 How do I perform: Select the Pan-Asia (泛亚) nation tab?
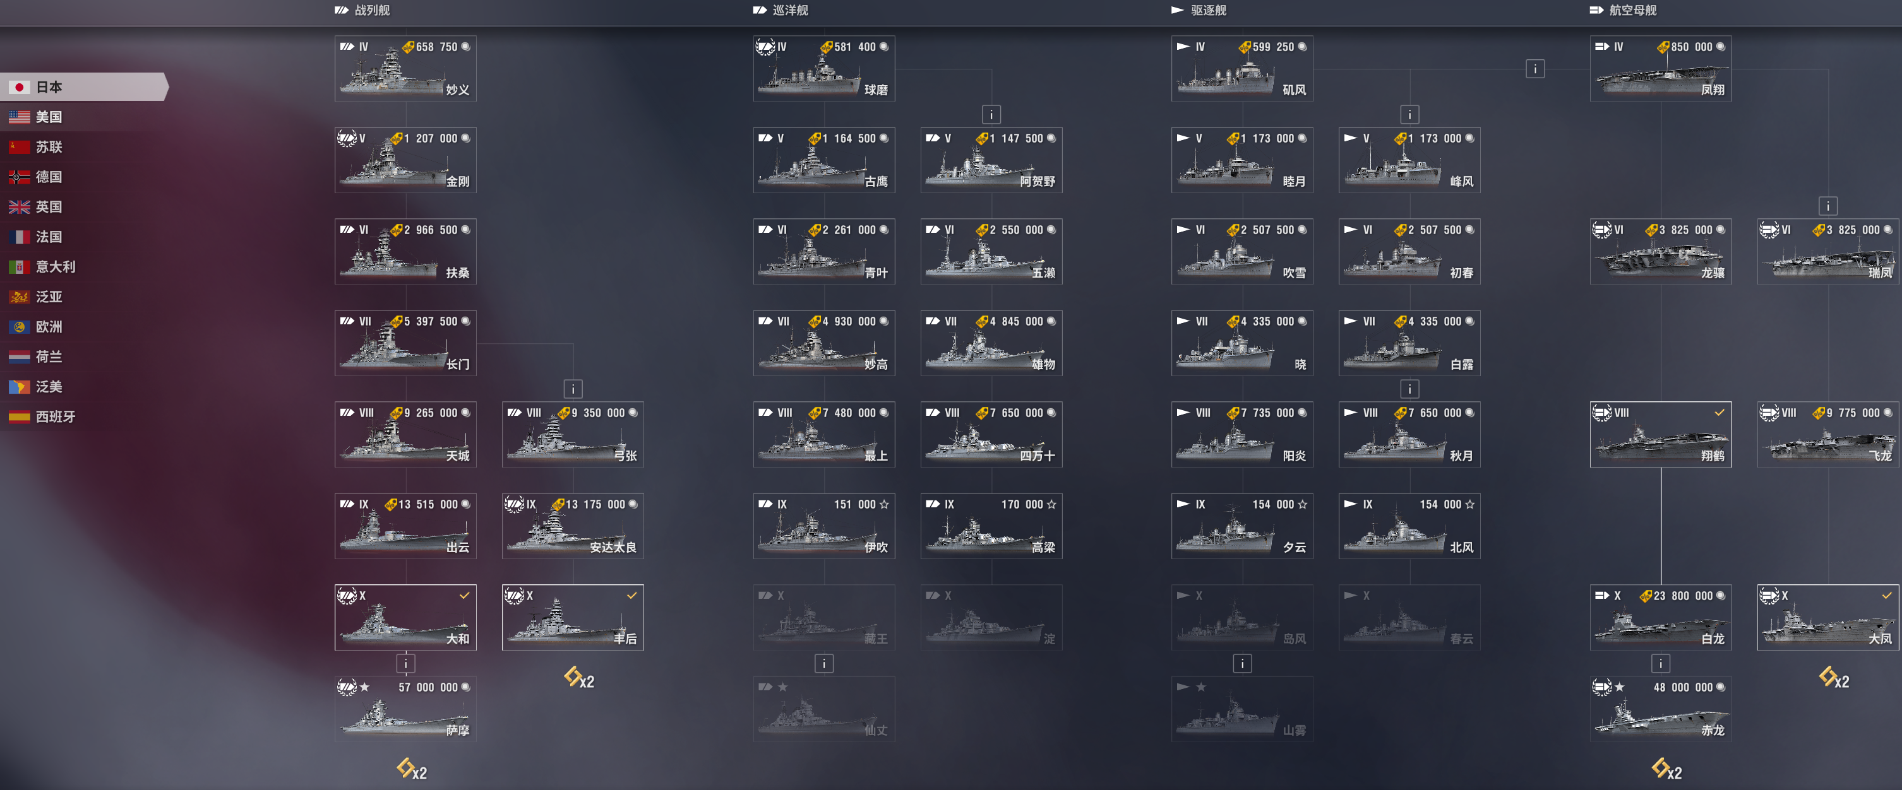(x=84, y=297)
